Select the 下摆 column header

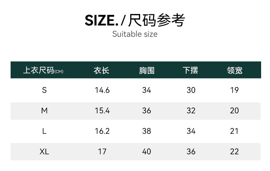click(190, 71)
